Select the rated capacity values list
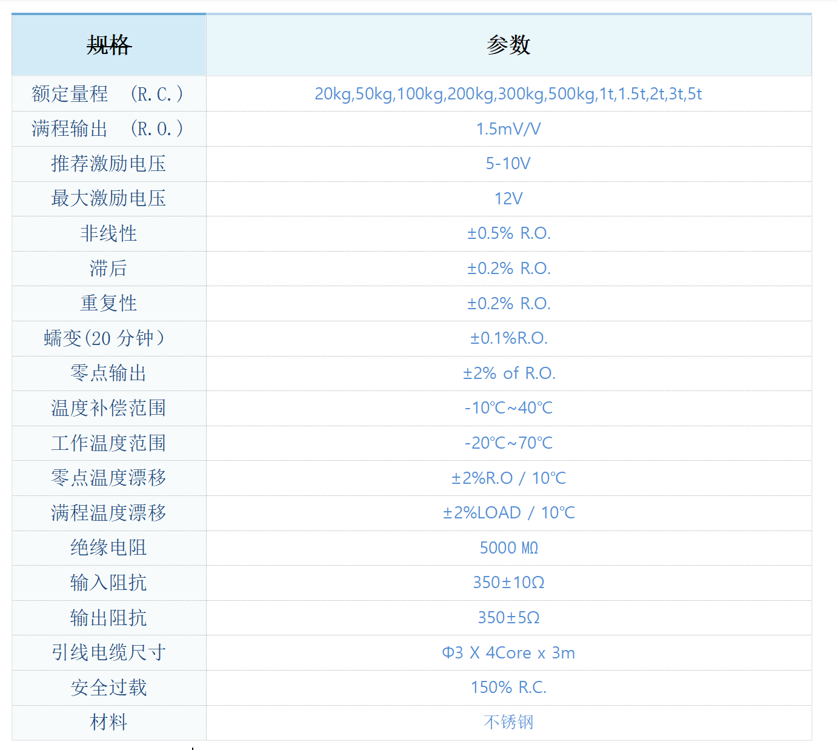This screenshot has width=838, height=750. 508,94
